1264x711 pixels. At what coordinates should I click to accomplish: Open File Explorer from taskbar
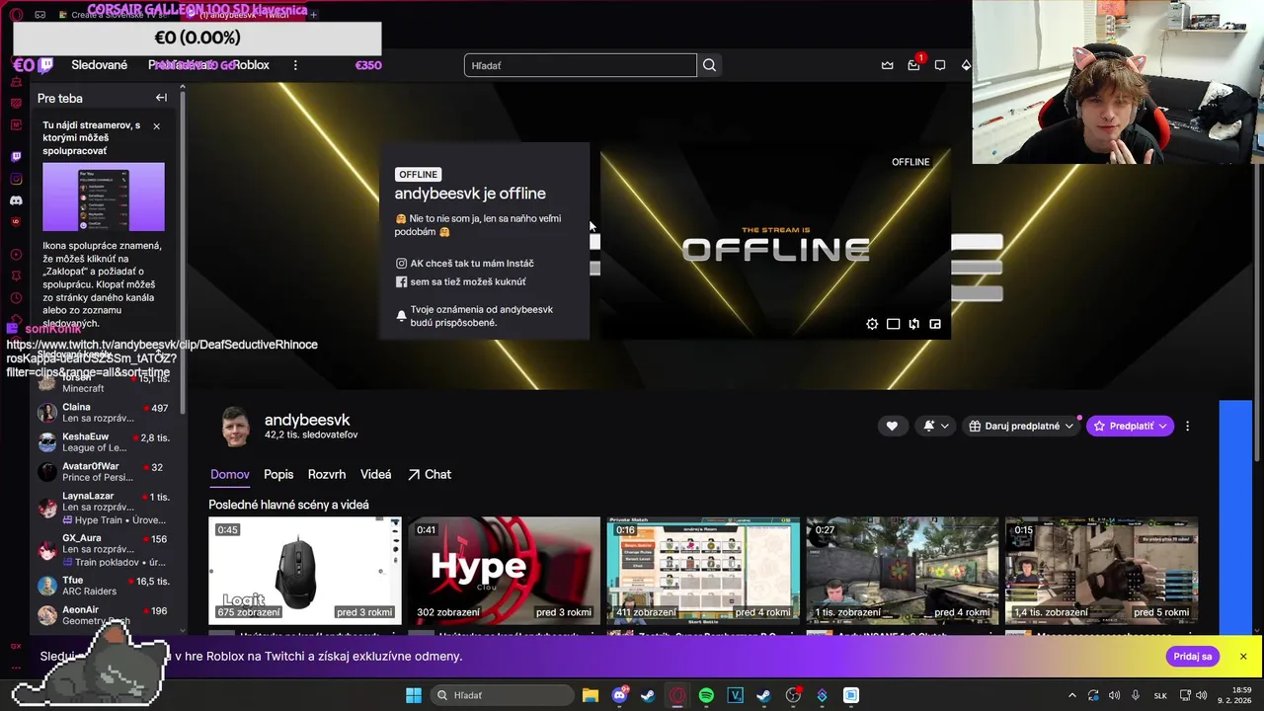tap(590, 695)
